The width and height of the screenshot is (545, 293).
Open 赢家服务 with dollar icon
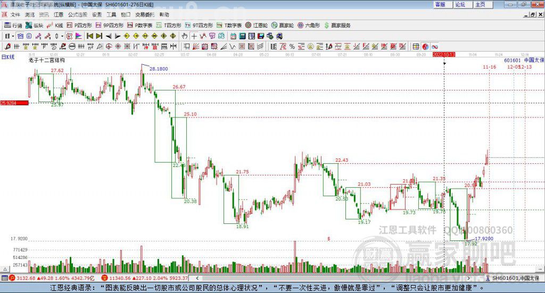pos(337,26)
